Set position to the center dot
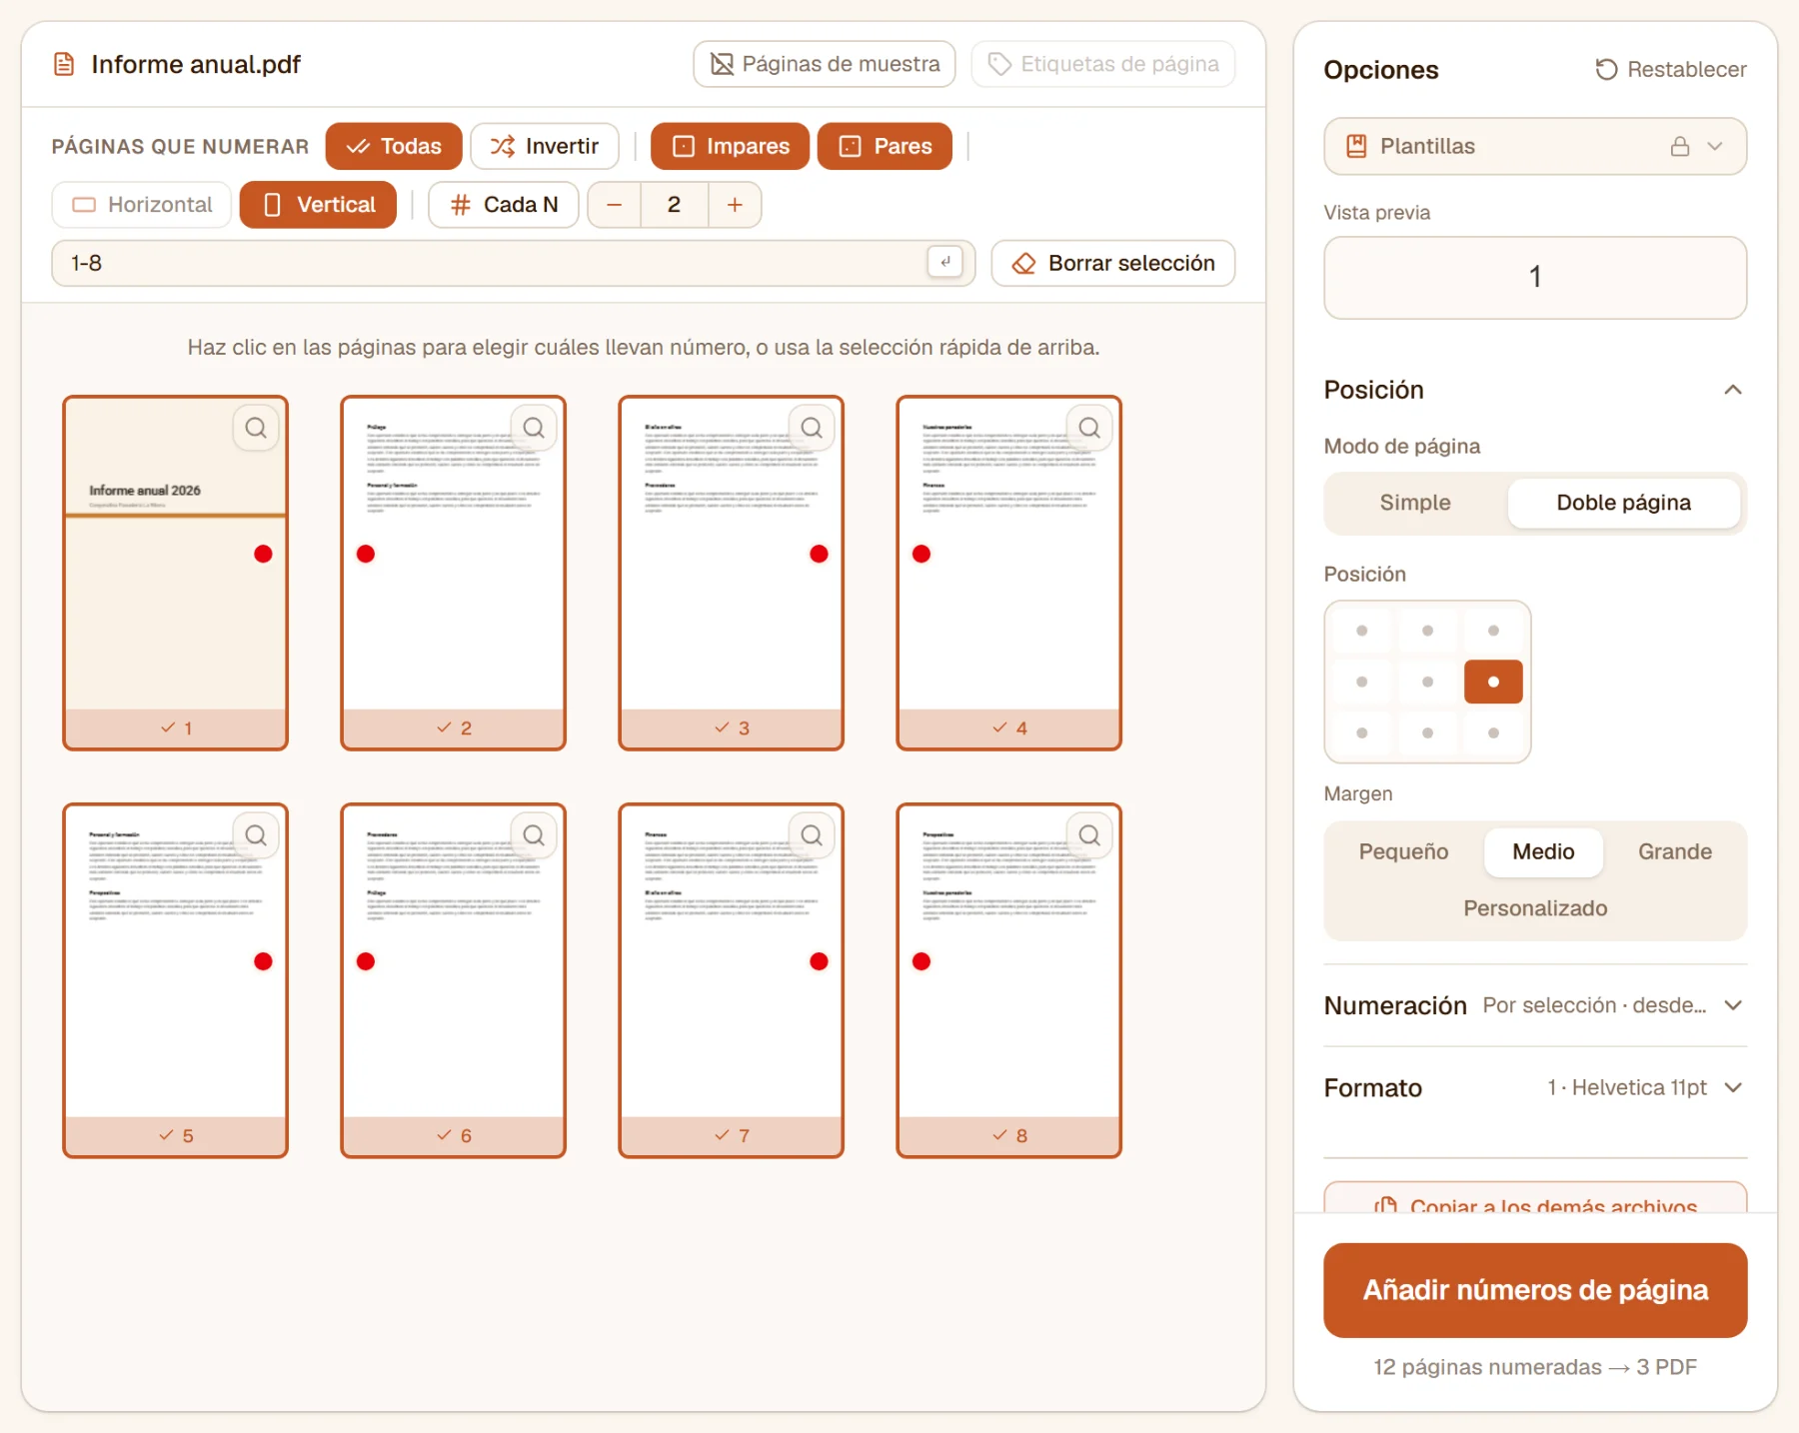Screen dimensions: 1799x1433 (1427, 682)
